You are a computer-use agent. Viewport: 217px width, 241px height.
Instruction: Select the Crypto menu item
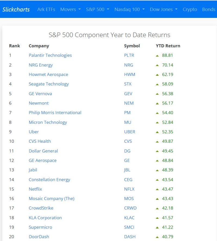click(x=190, y=9)
